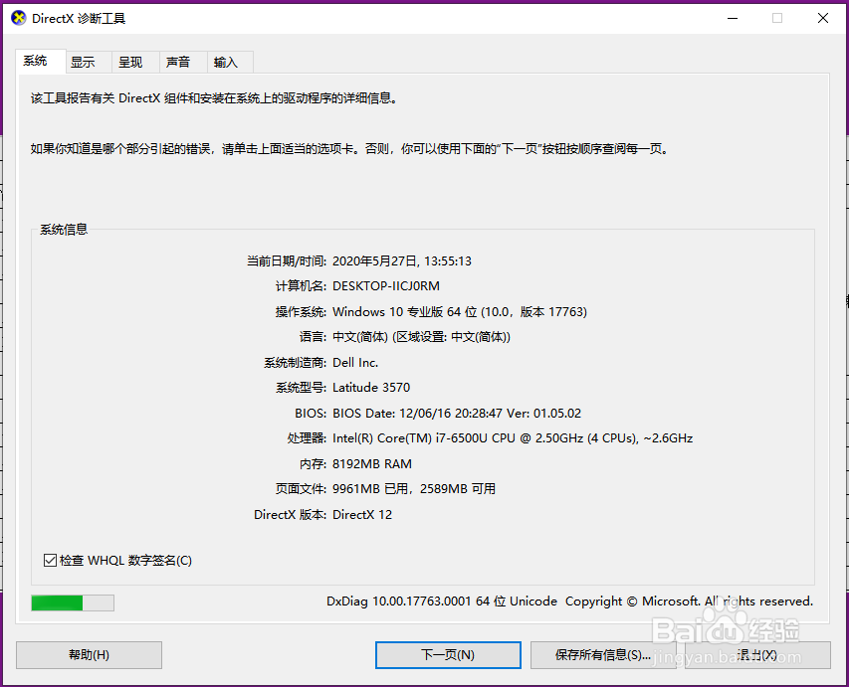
Task: Minimize the DirectX 诊断工具 window
Action: 732,18
